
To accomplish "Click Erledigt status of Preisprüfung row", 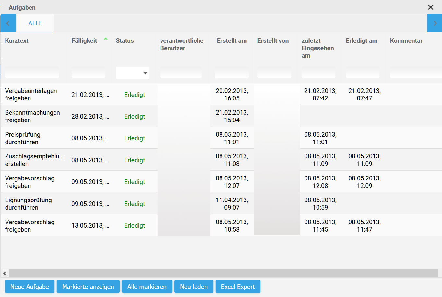I will 135,138.
